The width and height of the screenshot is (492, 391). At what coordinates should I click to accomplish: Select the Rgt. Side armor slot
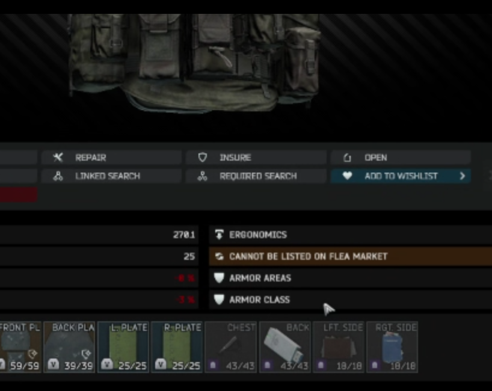392,346
